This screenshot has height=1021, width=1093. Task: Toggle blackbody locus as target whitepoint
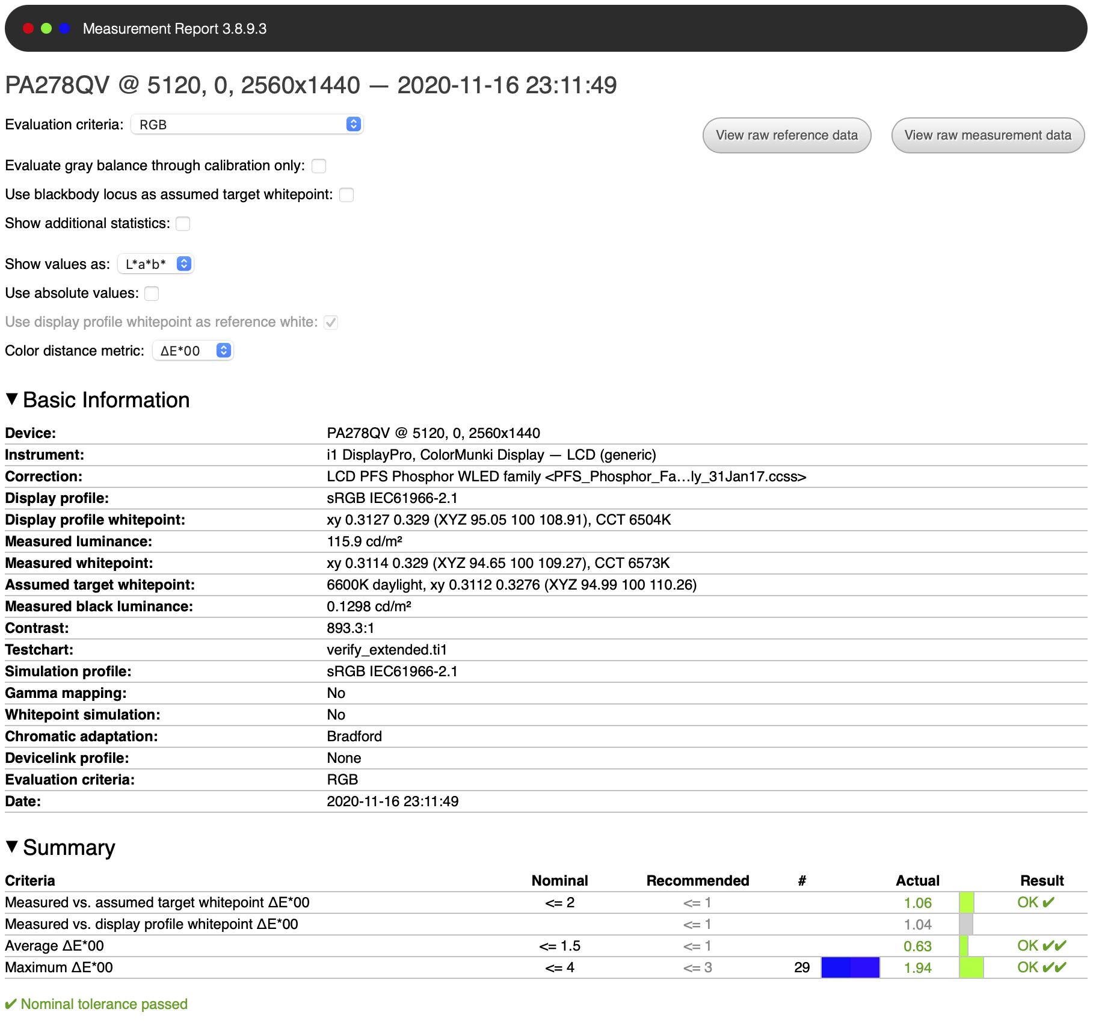[346, 195]
